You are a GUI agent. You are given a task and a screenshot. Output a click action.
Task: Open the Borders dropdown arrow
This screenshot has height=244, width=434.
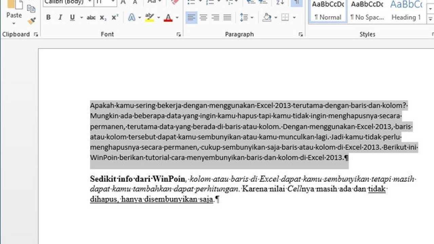(x=294, y=18)
